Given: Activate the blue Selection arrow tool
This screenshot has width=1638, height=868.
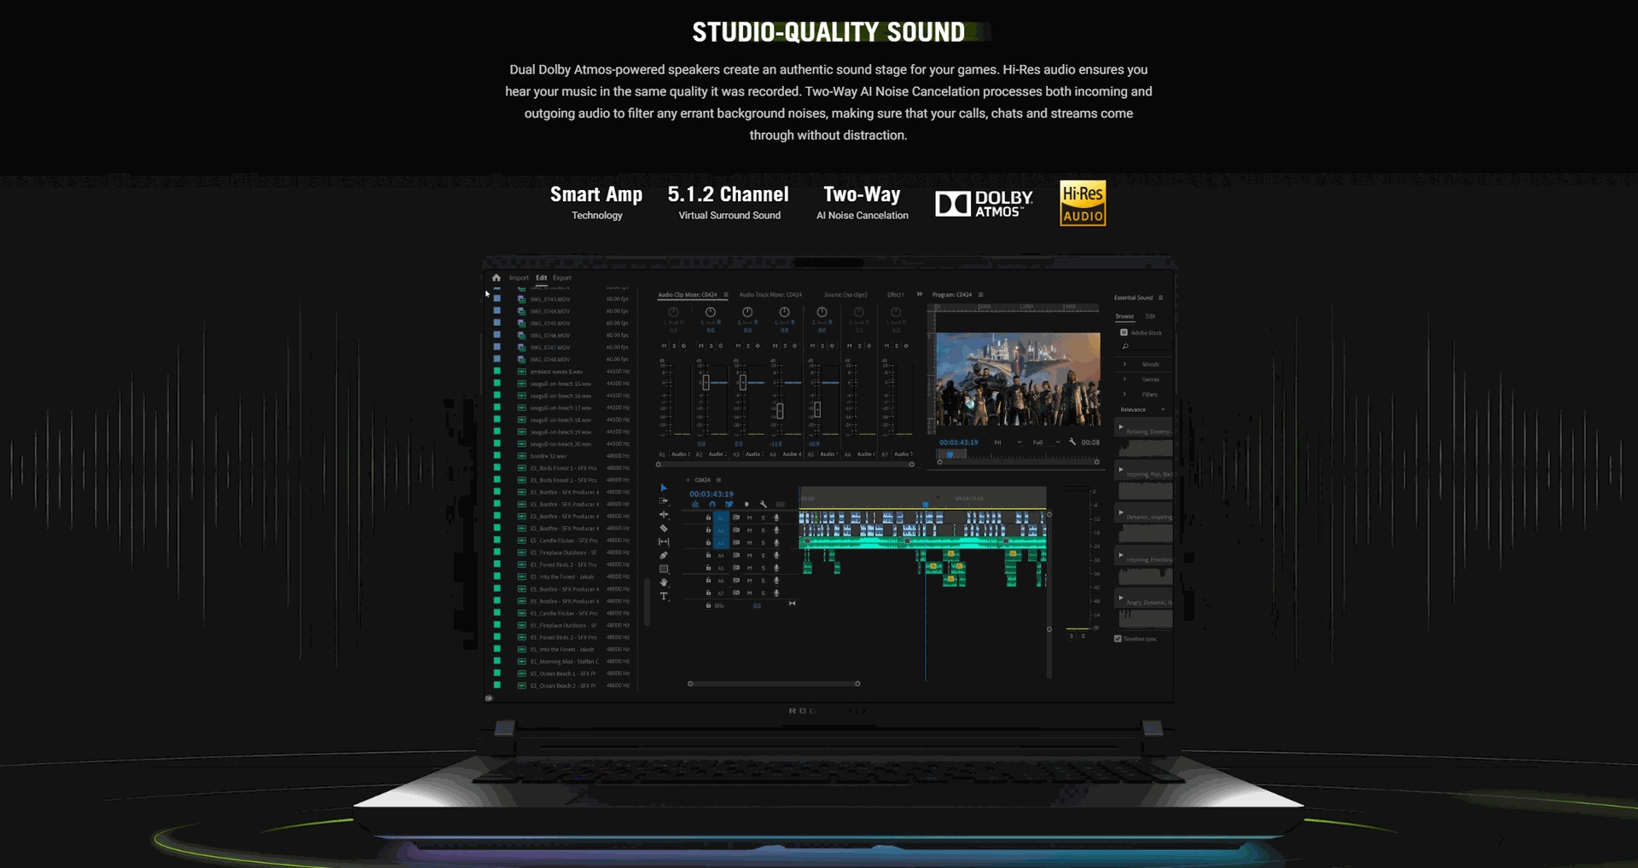Looking at the screenshot, I should click(664, 489).
